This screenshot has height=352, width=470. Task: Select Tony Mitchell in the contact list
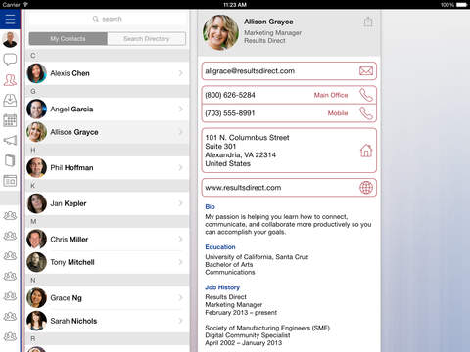108,262
